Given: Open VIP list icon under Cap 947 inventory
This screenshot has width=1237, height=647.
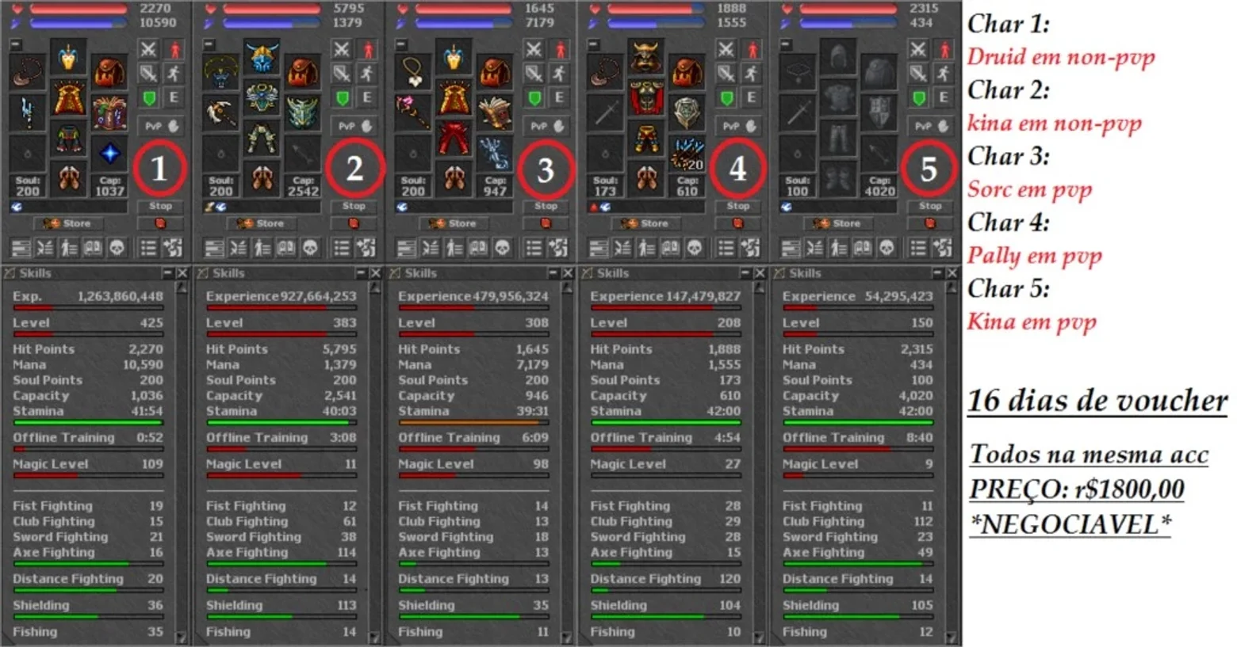Looking at the screenshot, I should [454, 248].
